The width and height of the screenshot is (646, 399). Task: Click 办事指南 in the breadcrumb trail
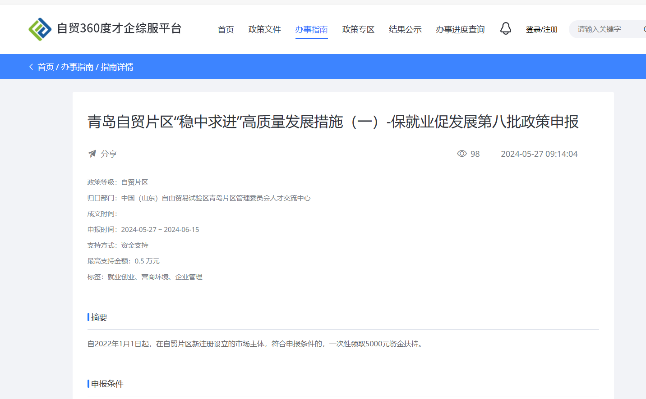click(77, 67)
